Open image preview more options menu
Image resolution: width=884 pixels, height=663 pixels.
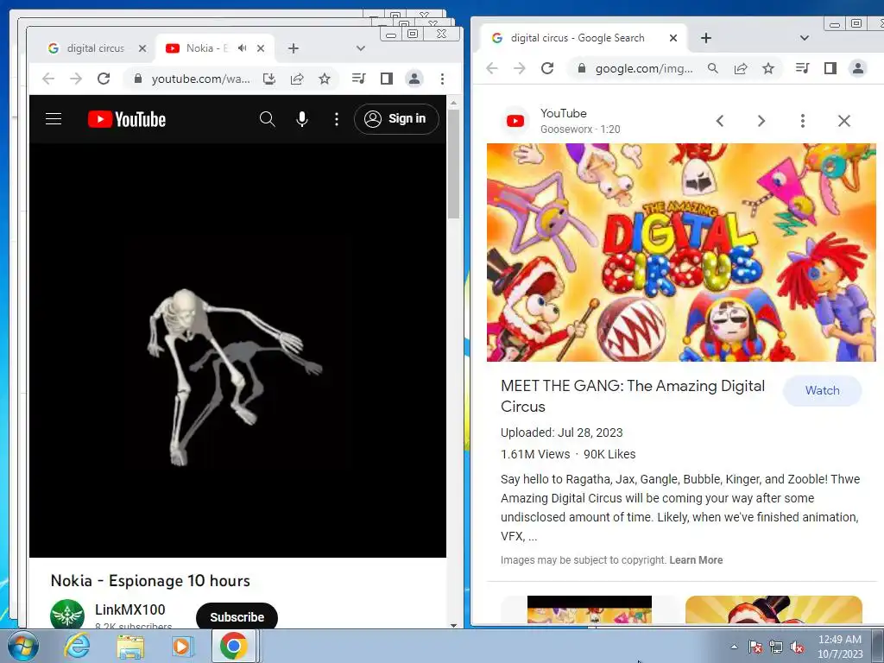[803, 121]
